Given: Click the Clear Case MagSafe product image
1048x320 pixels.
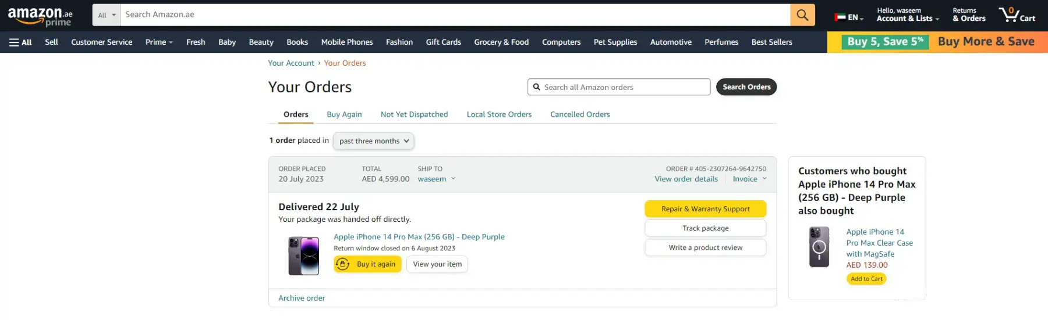Looking at the screenshot, I should click(x=819, y=247).
